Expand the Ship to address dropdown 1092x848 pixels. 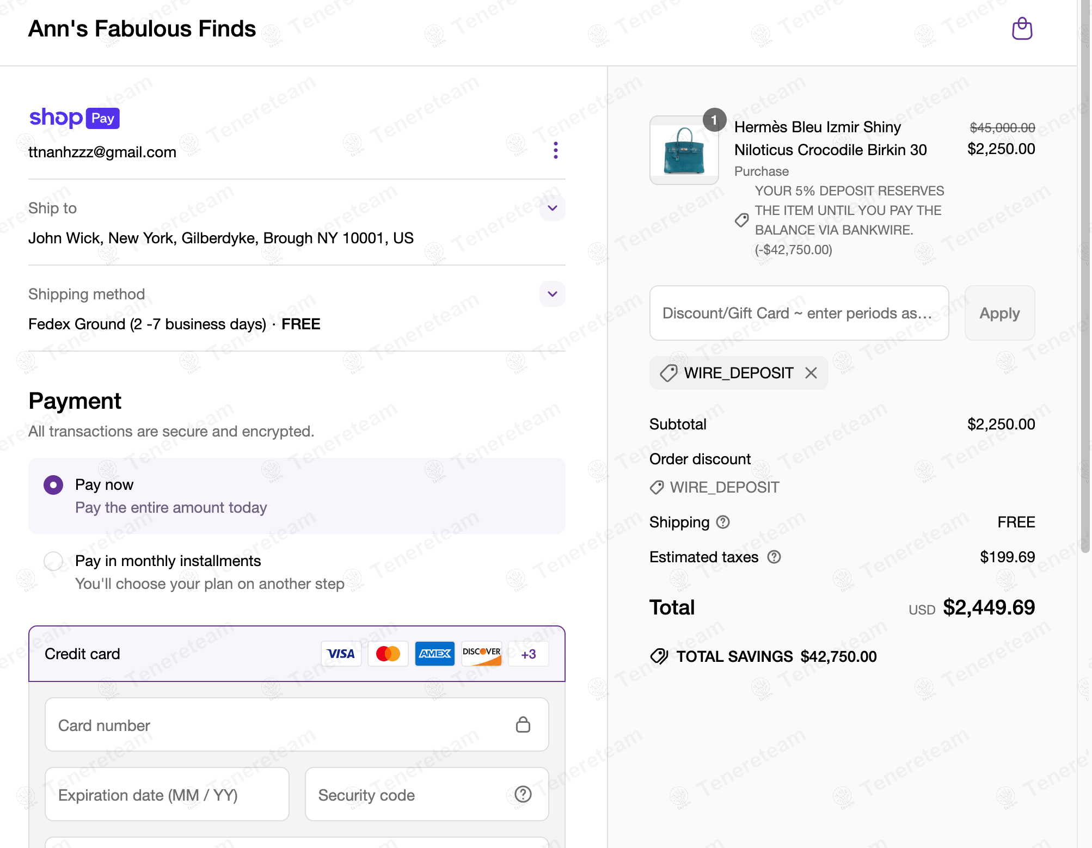[553, 208]
